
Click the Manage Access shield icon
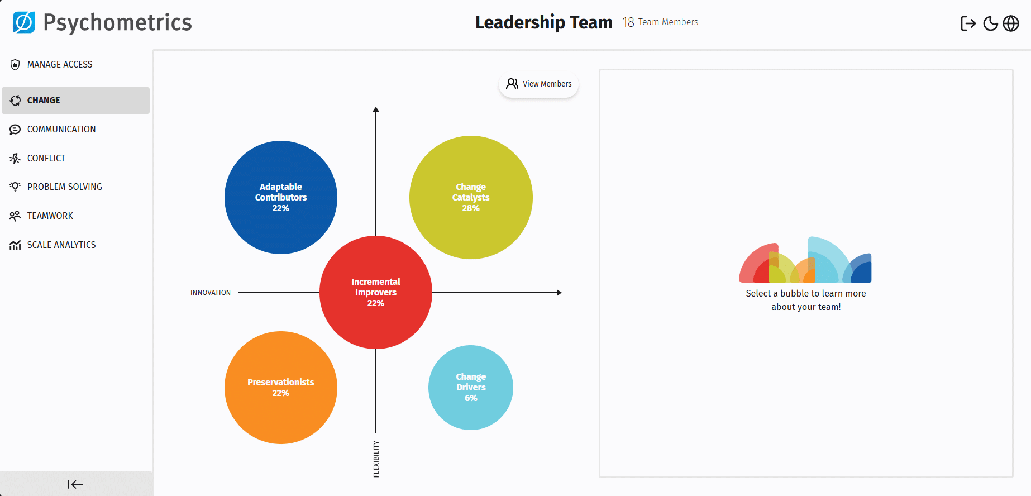pos(15,65)
